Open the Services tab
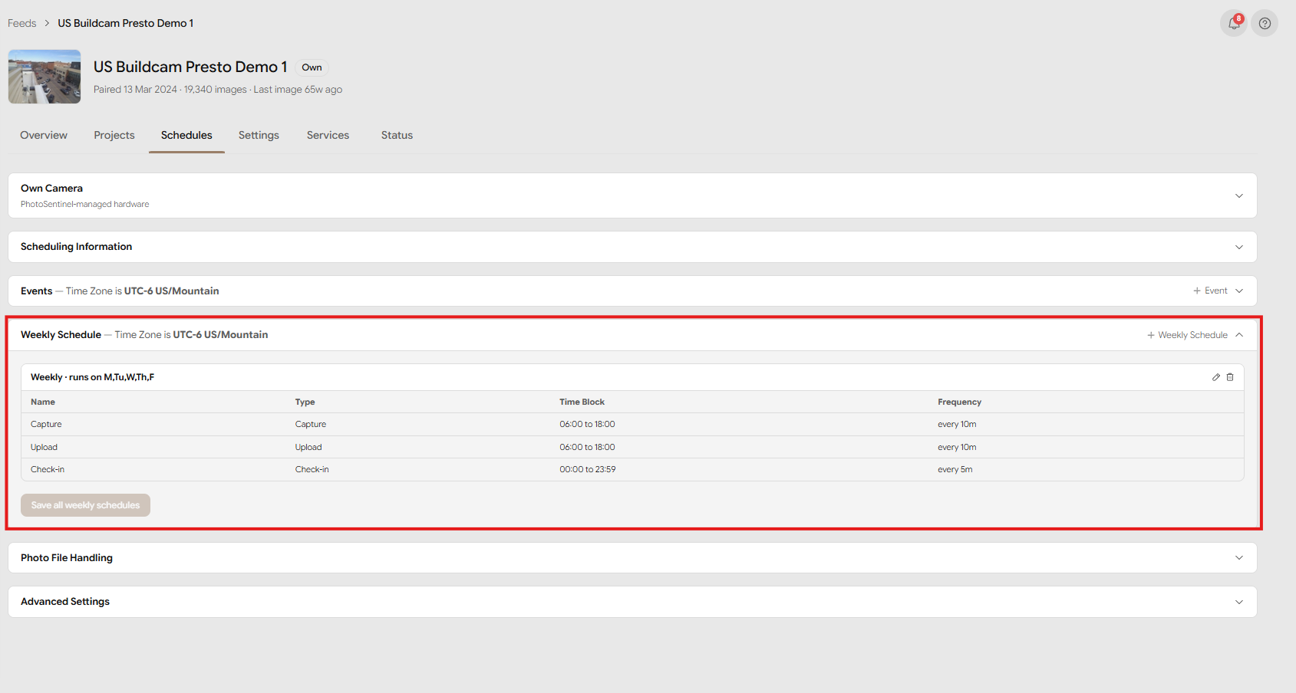The width and height of the screenshot is (1296, 693). pos(328,135)
